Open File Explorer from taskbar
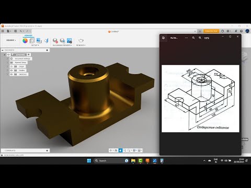Screen dimensions: 251x188 pyautogui.click(x=133, y=161)
